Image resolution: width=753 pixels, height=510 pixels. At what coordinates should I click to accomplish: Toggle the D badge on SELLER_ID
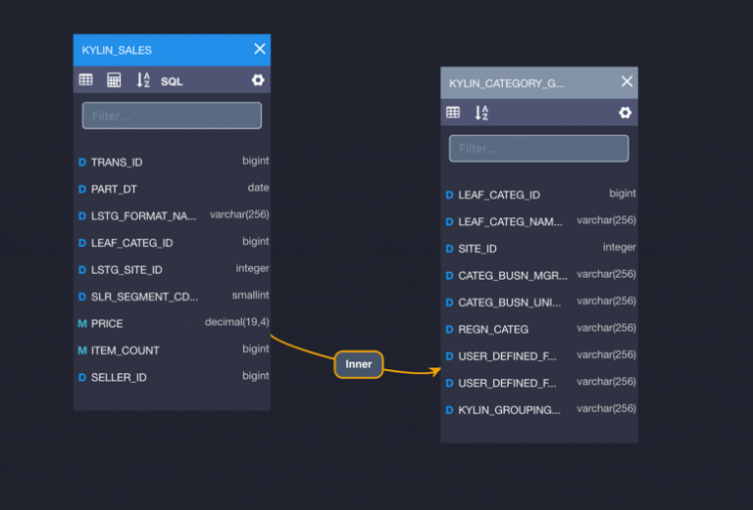[x=82, y=378]
